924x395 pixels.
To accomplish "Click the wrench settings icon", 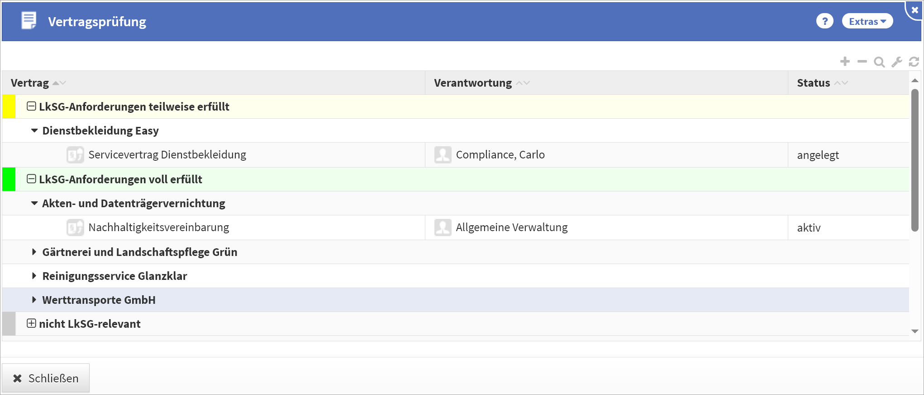I will (896, 62).
